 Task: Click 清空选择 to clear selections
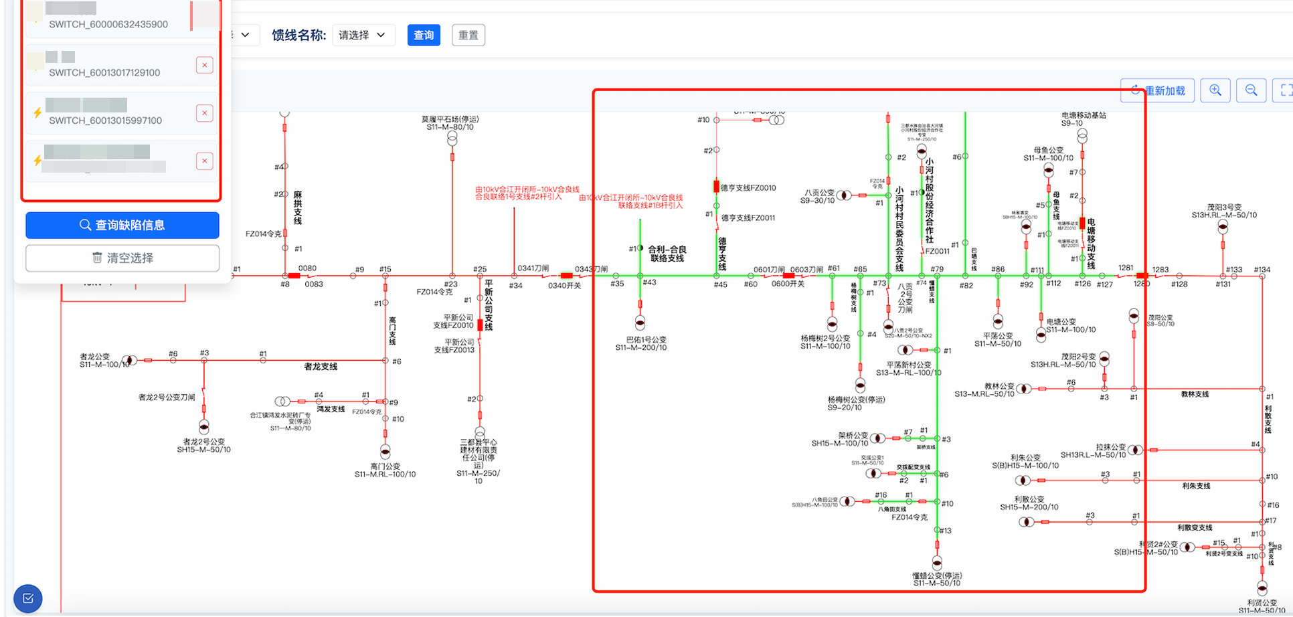click(122, 258)
